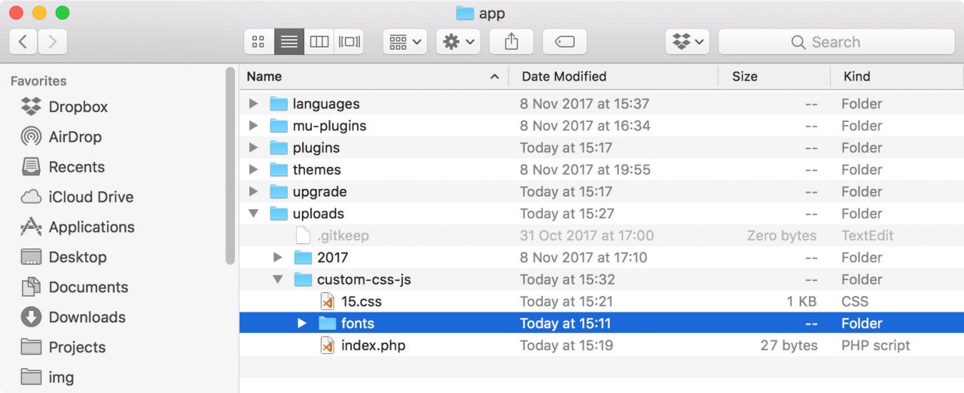The height and width of the screenshot is (393, 964).
Task: Sort files by the Size column
Action: click(x=744, y=76)
